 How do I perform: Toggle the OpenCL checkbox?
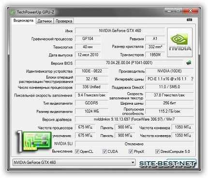(77, 151)
